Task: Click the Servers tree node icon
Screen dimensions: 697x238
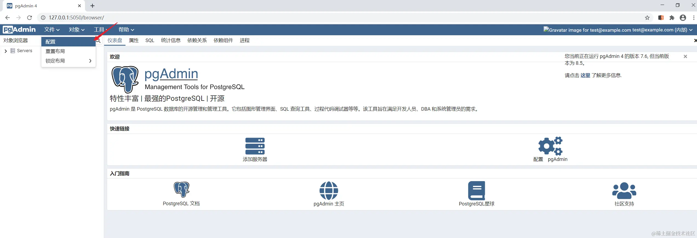Action: (13, 51)
